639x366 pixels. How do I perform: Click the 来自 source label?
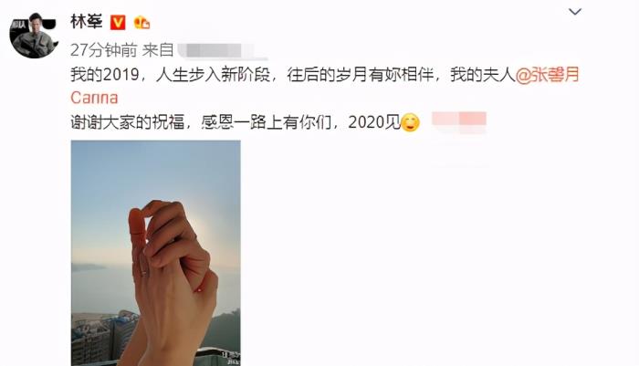click(x=158, y=50)
